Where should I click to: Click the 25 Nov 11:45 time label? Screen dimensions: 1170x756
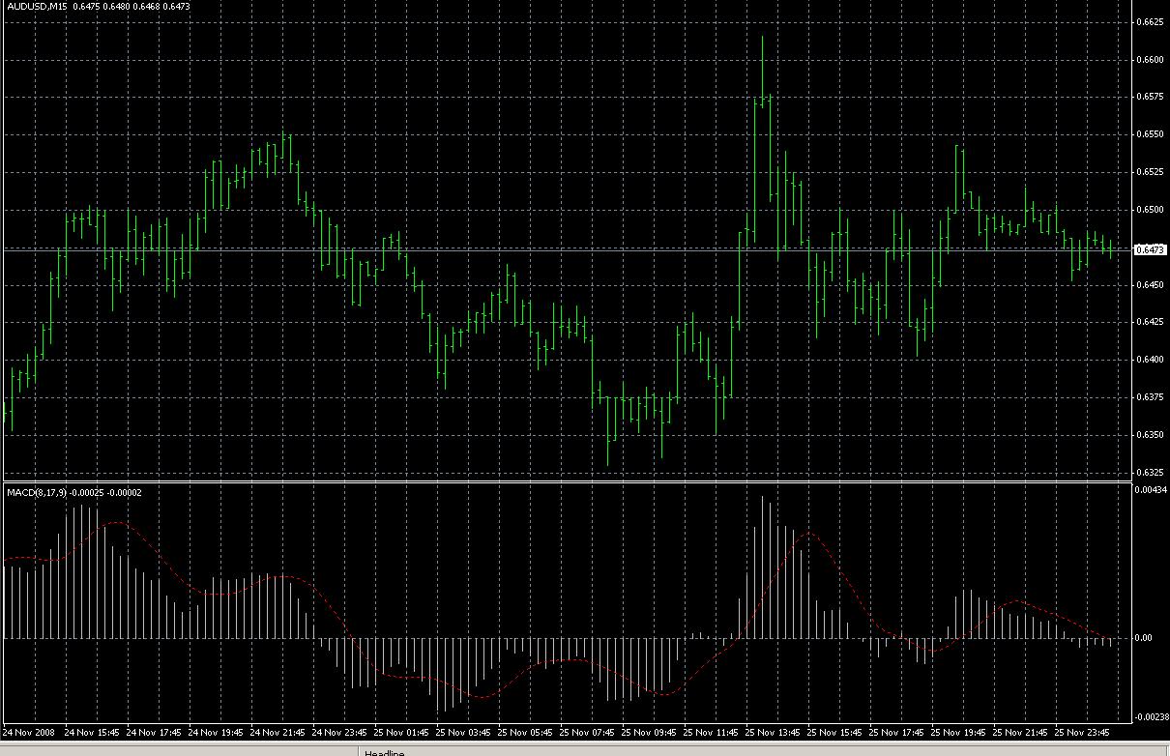711,732
